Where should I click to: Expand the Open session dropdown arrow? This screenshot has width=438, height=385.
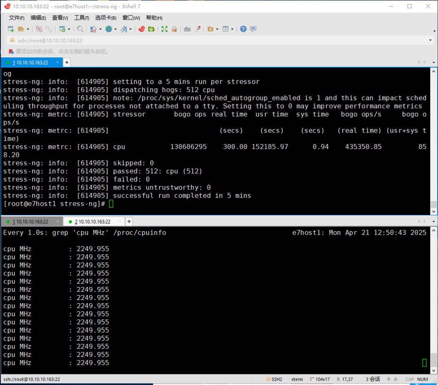(x=28, y=29)
